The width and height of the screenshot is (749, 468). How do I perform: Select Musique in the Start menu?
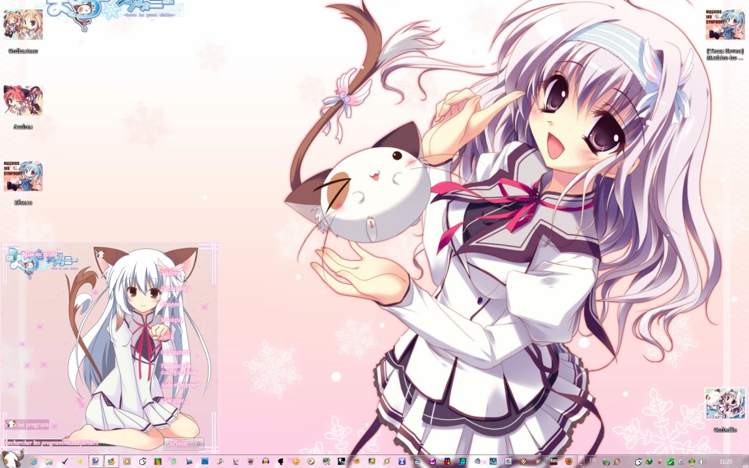tap(172, 321)
